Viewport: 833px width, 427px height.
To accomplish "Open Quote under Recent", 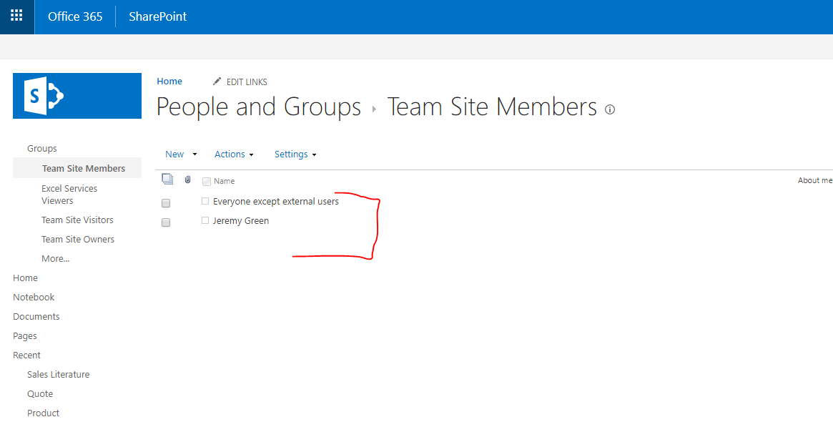I will 40,393.
